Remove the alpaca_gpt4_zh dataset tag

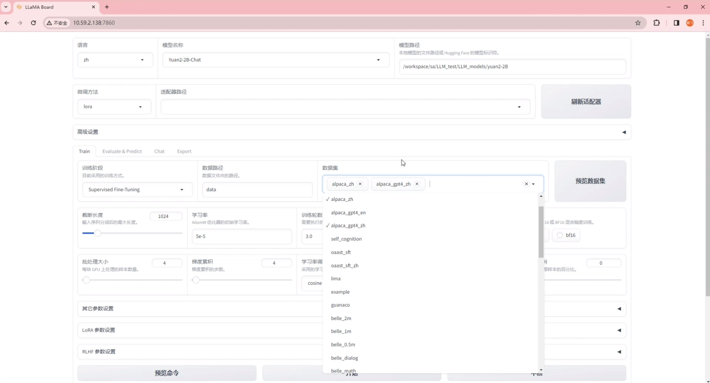(x=417, y=184)
